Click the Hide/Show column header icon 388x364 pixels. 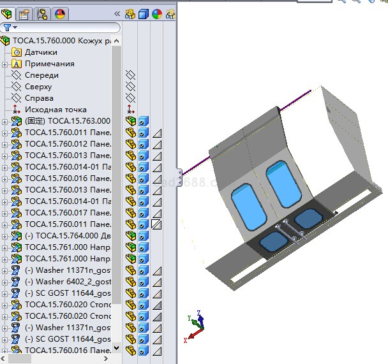click(131, 14)
